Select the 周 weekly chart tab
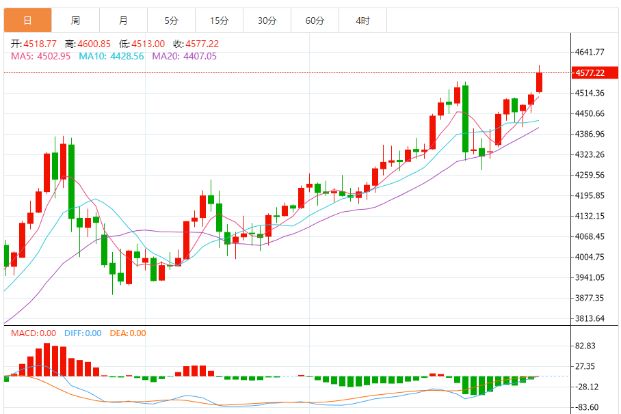This screenshot has width=621, height=414. coord(75,20)
